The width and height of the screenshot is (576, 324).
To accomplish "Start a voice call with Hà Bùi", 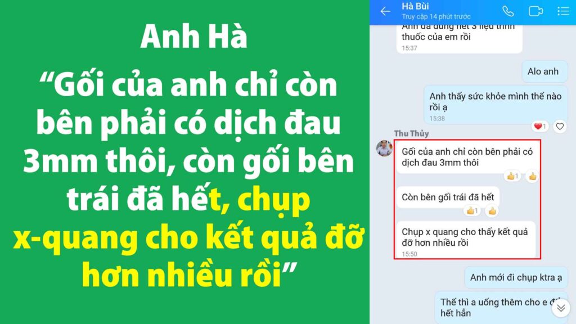I will click(x=508, y=11).
